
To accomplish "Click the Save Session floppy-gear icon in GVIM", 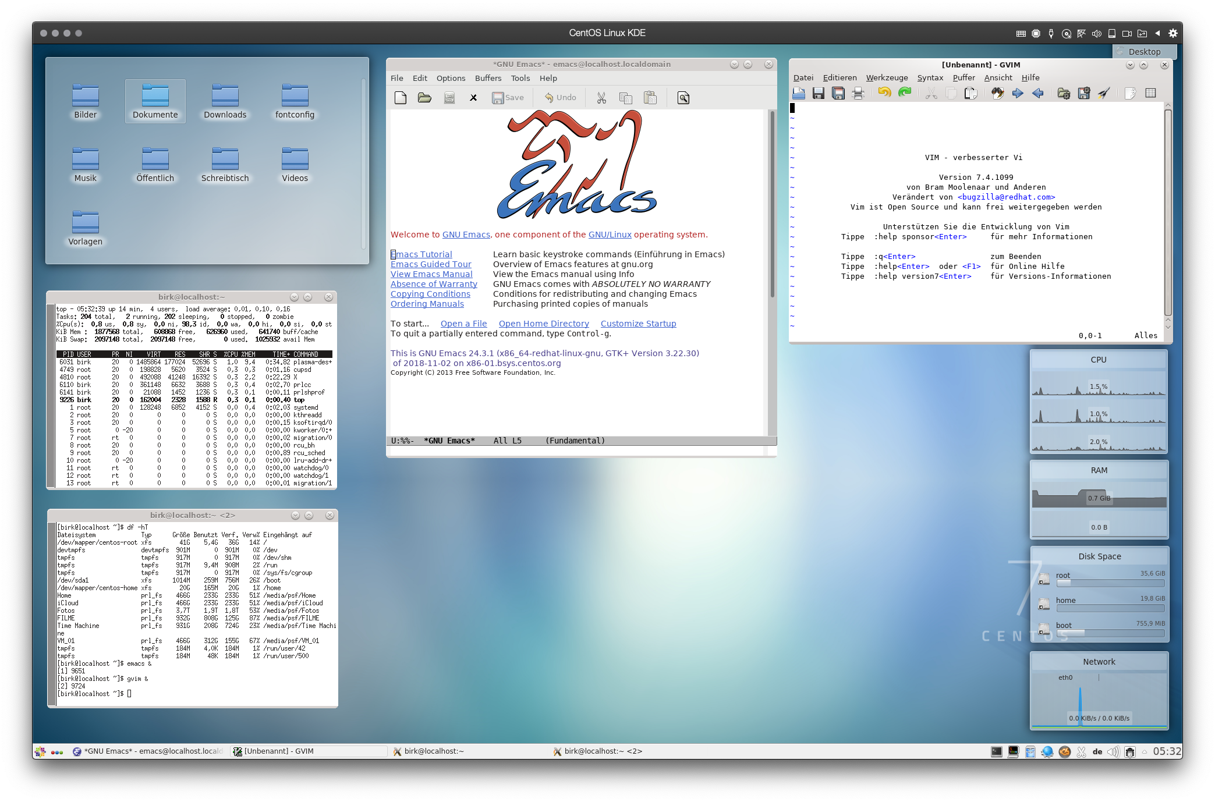I will (x=1084, y=93).
